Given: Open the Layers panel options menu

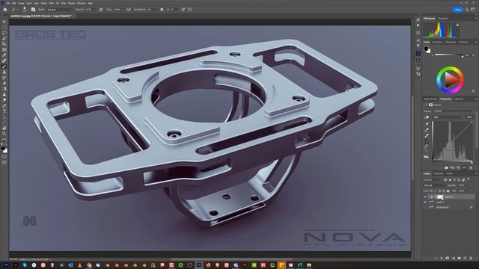Looking at the screenshot, I should [x=476, y=173].
